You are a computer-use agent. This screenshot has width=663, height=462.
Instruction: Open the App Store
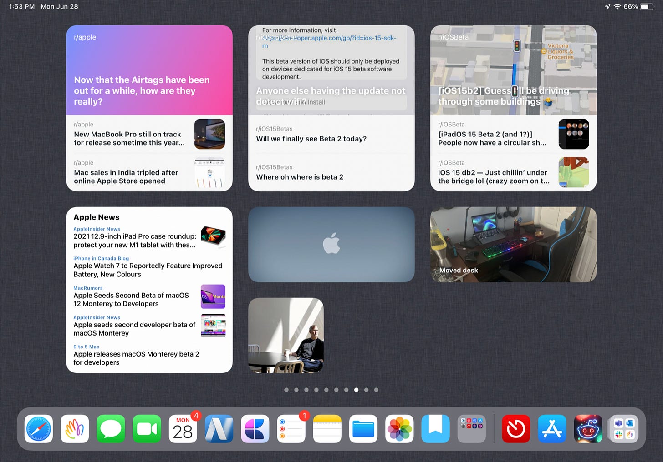click(552, 429)
